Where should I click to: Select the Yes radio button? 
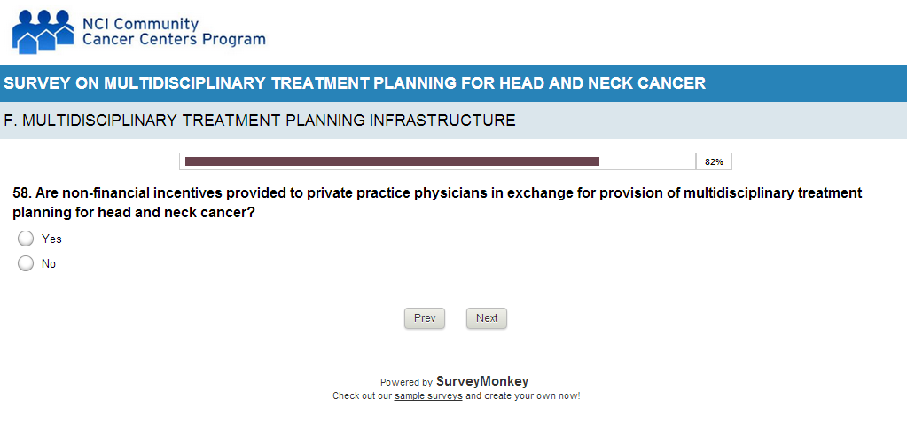tap(26, 239)
